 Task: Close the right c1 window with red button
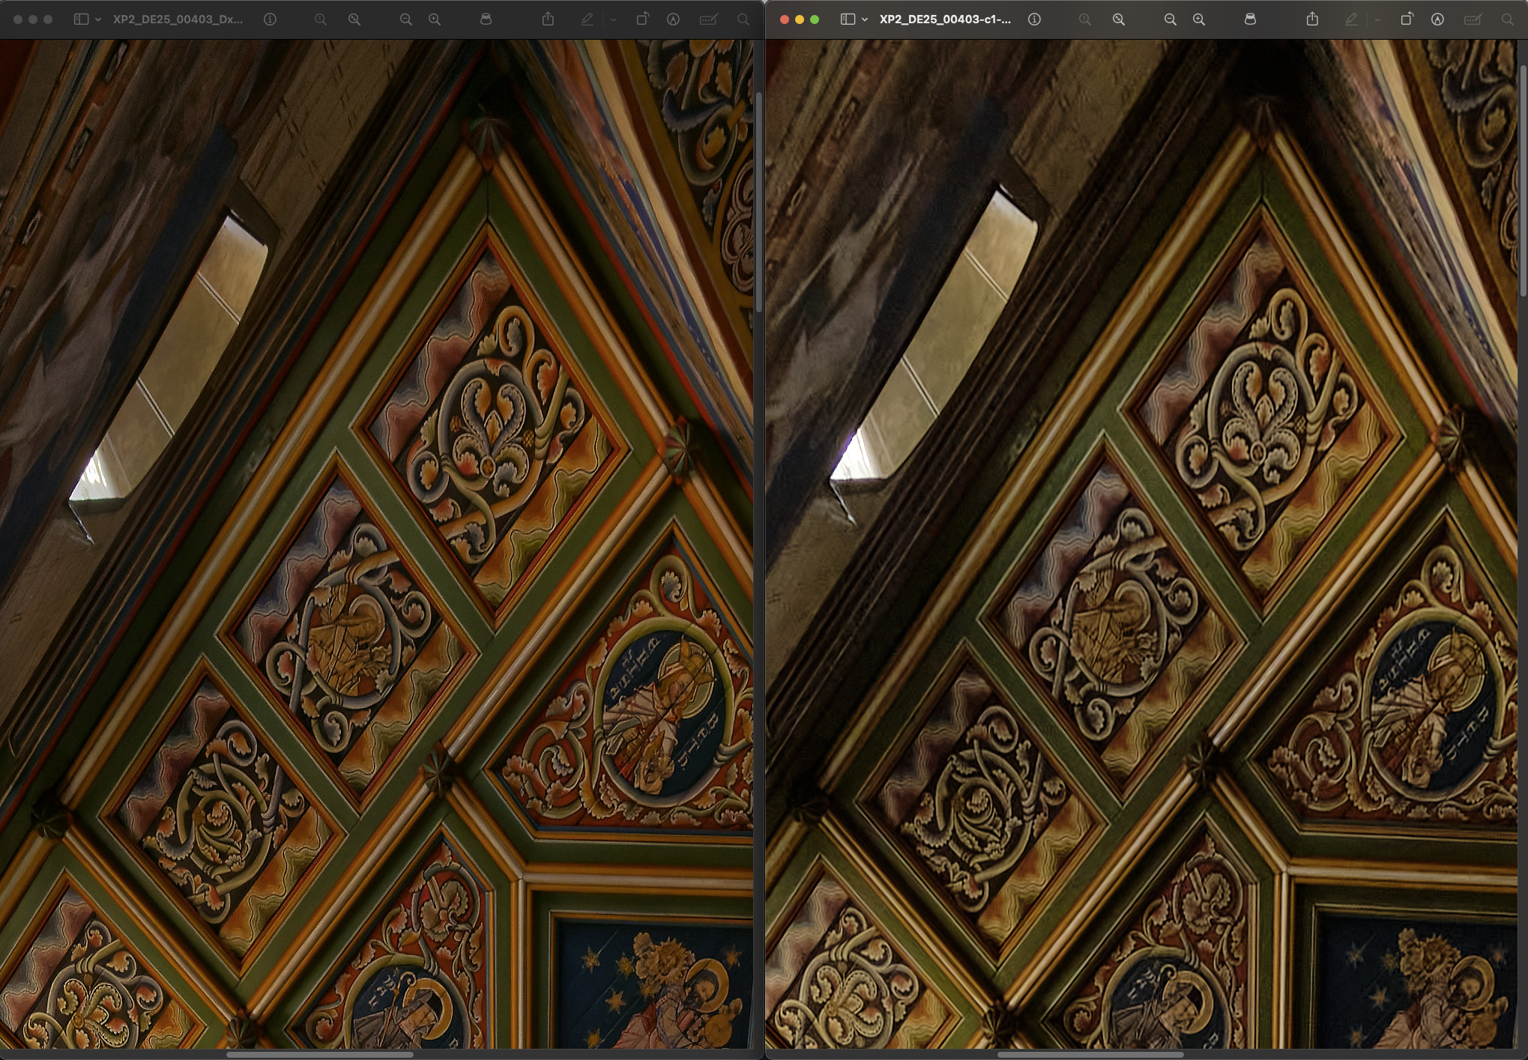point(784,19)
